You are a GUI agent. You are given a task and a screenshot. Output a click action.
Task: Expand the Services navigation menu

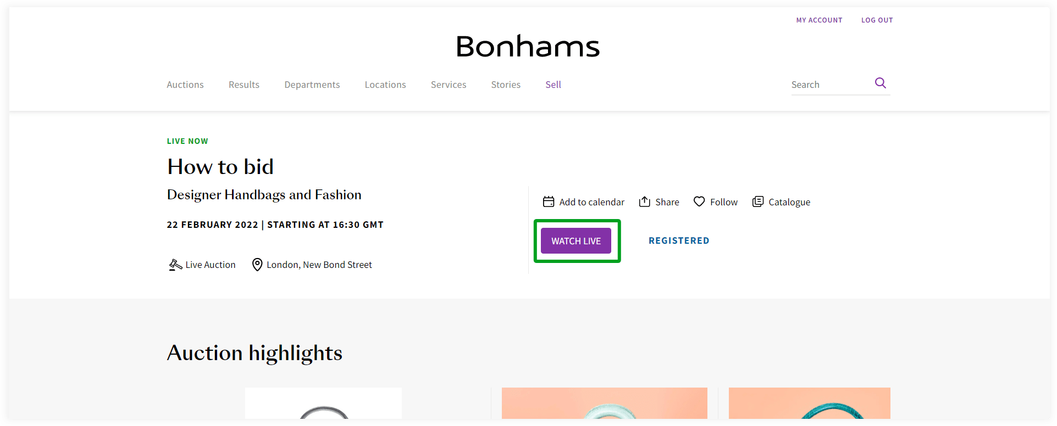pos(449,85)
